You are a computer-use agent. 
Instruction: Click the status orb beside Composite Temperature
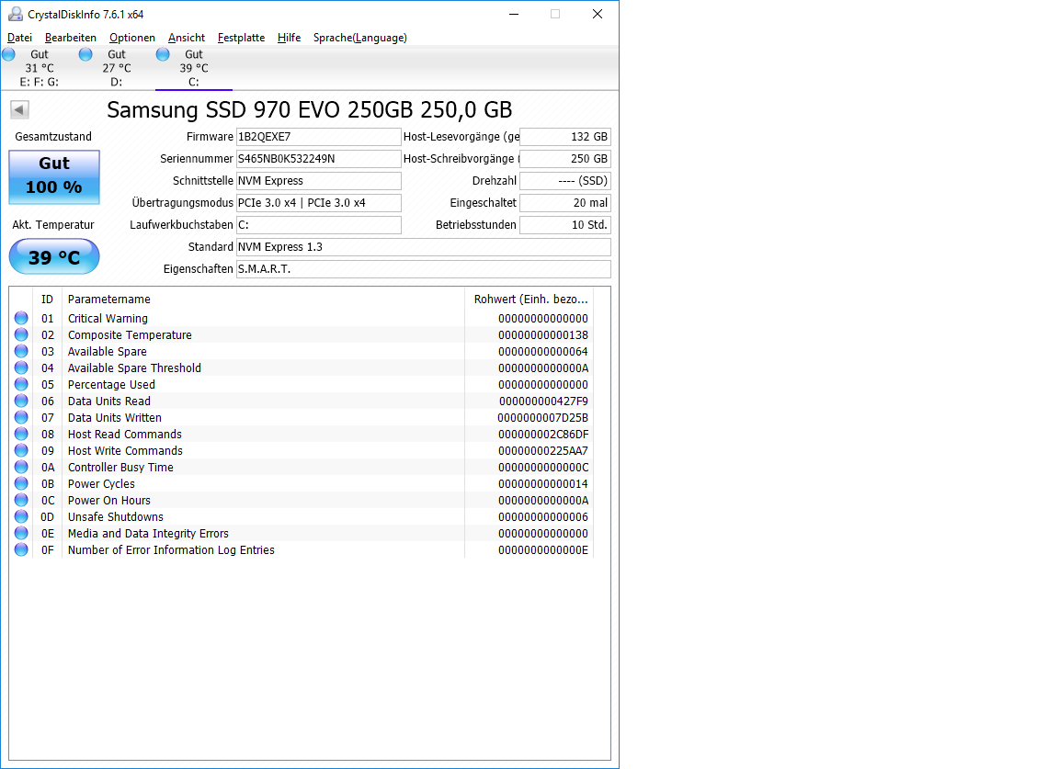click(22, 334)
